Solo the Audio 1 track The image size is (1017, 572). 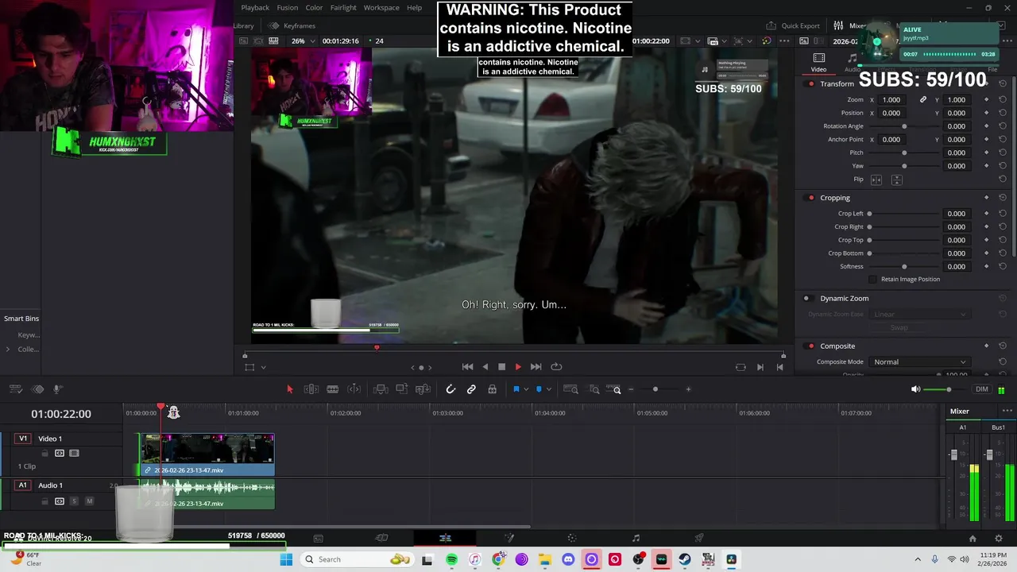[x=74, y=501]
